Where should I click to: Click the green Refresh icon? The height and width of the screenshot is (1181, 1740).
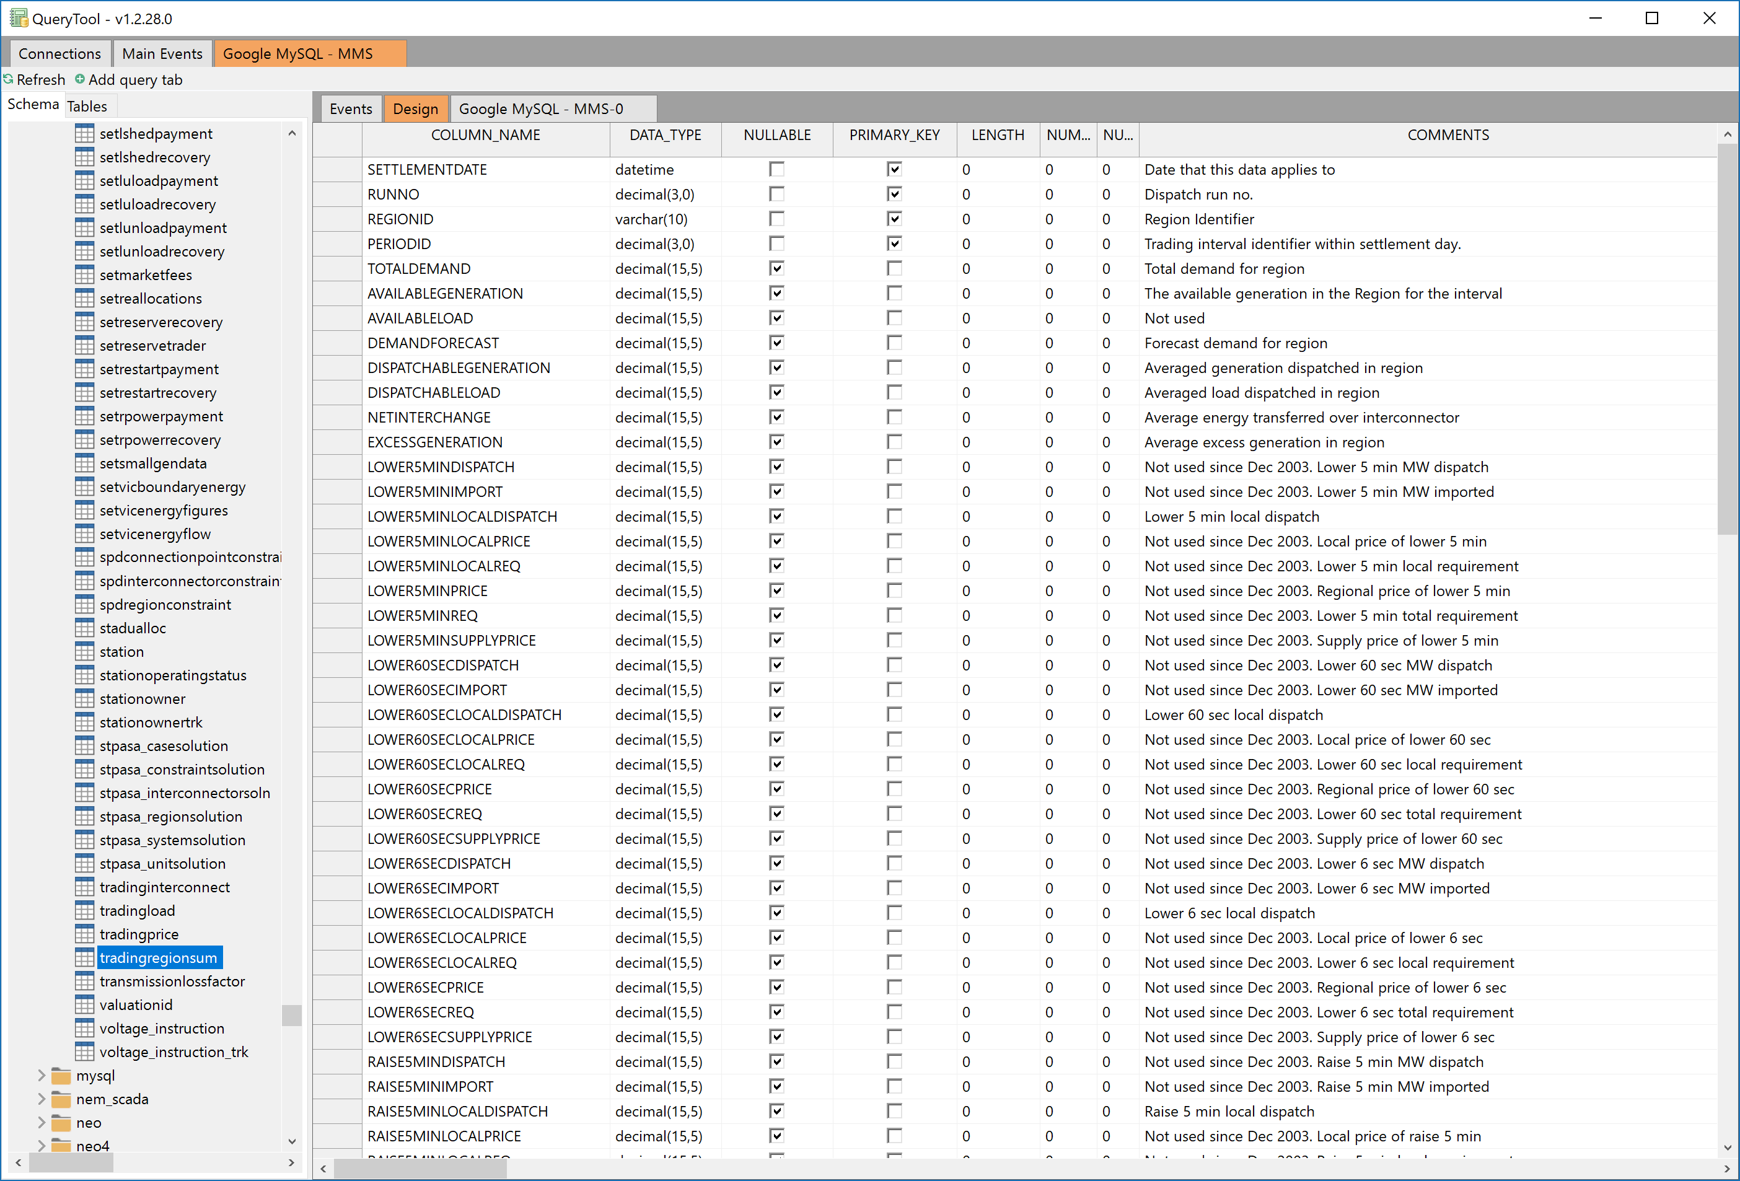(8, 79)
